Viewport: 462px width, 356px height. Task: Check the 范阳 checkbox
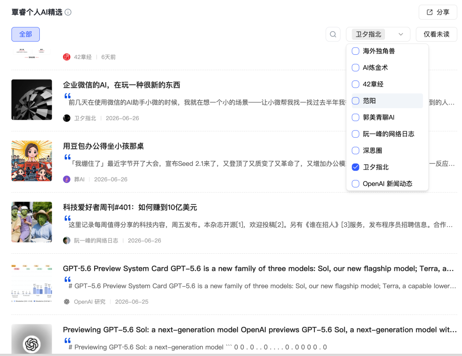[355, 101]
